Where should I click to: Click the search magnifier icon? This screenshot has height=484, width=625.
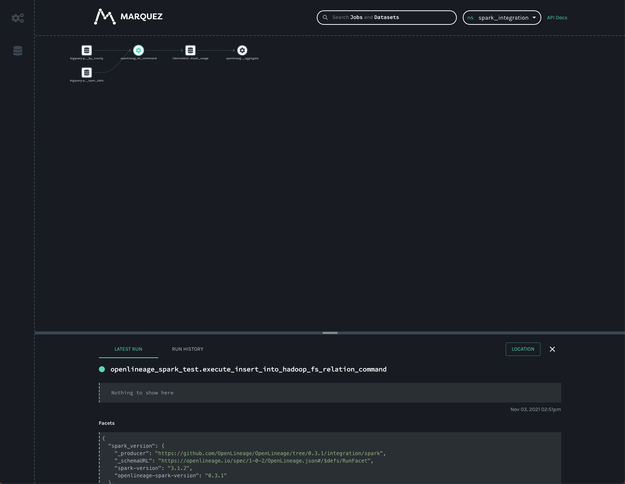pos(325,17)
